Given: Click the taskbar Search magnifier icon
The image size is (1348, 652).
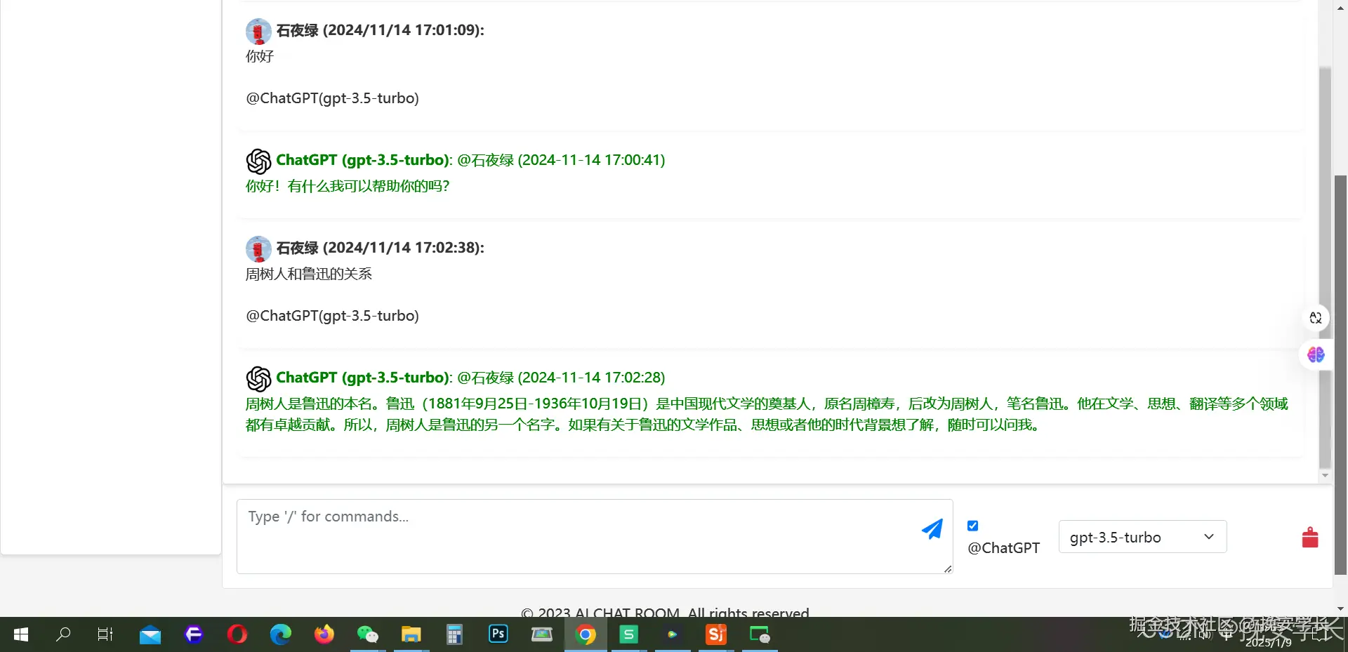Looking at the screenshot, I should click(63, 634).
